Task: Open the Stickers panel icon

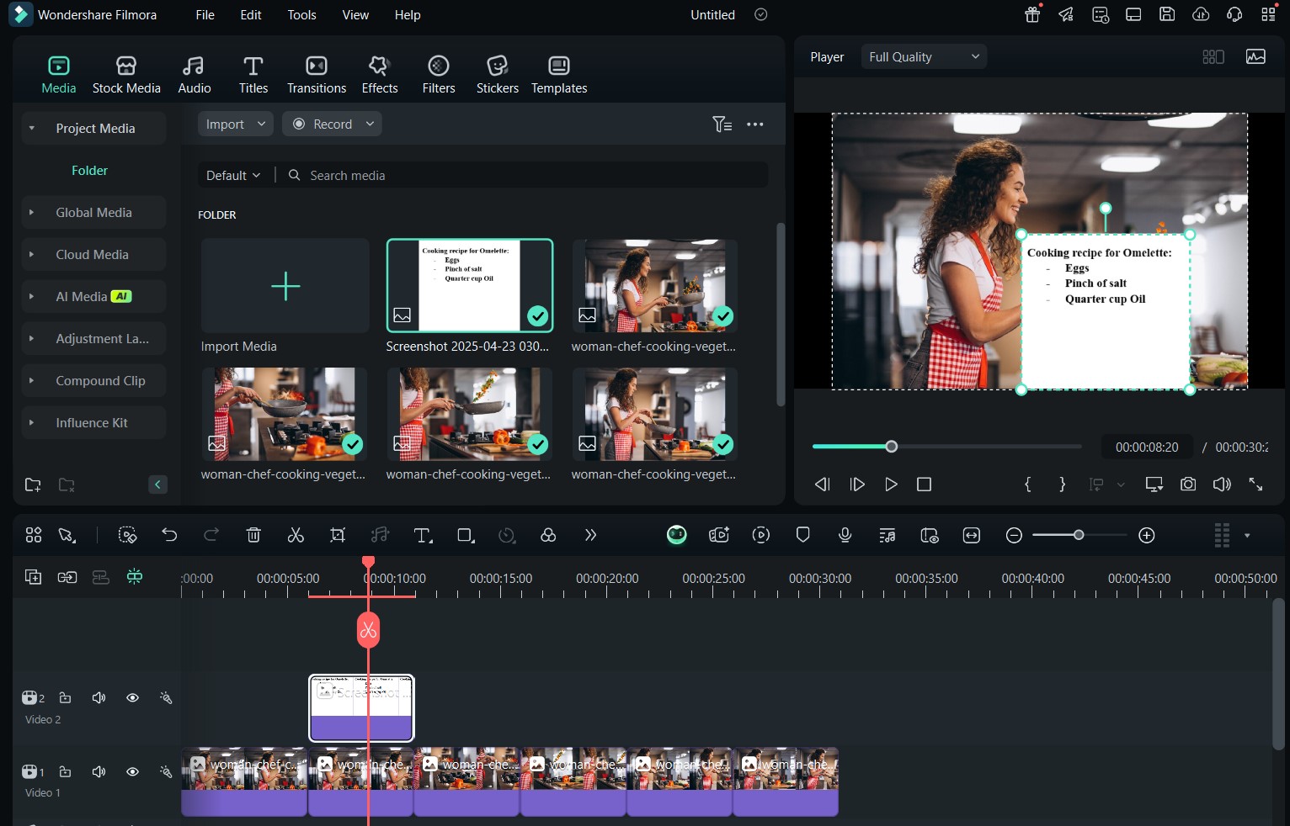Action: [x=498, y=75]
